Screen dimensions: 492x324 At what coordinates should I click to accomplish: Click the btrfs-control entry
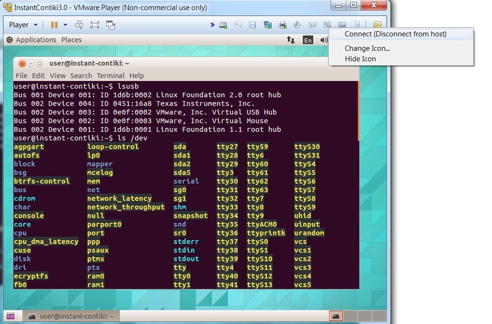(42, 181)
